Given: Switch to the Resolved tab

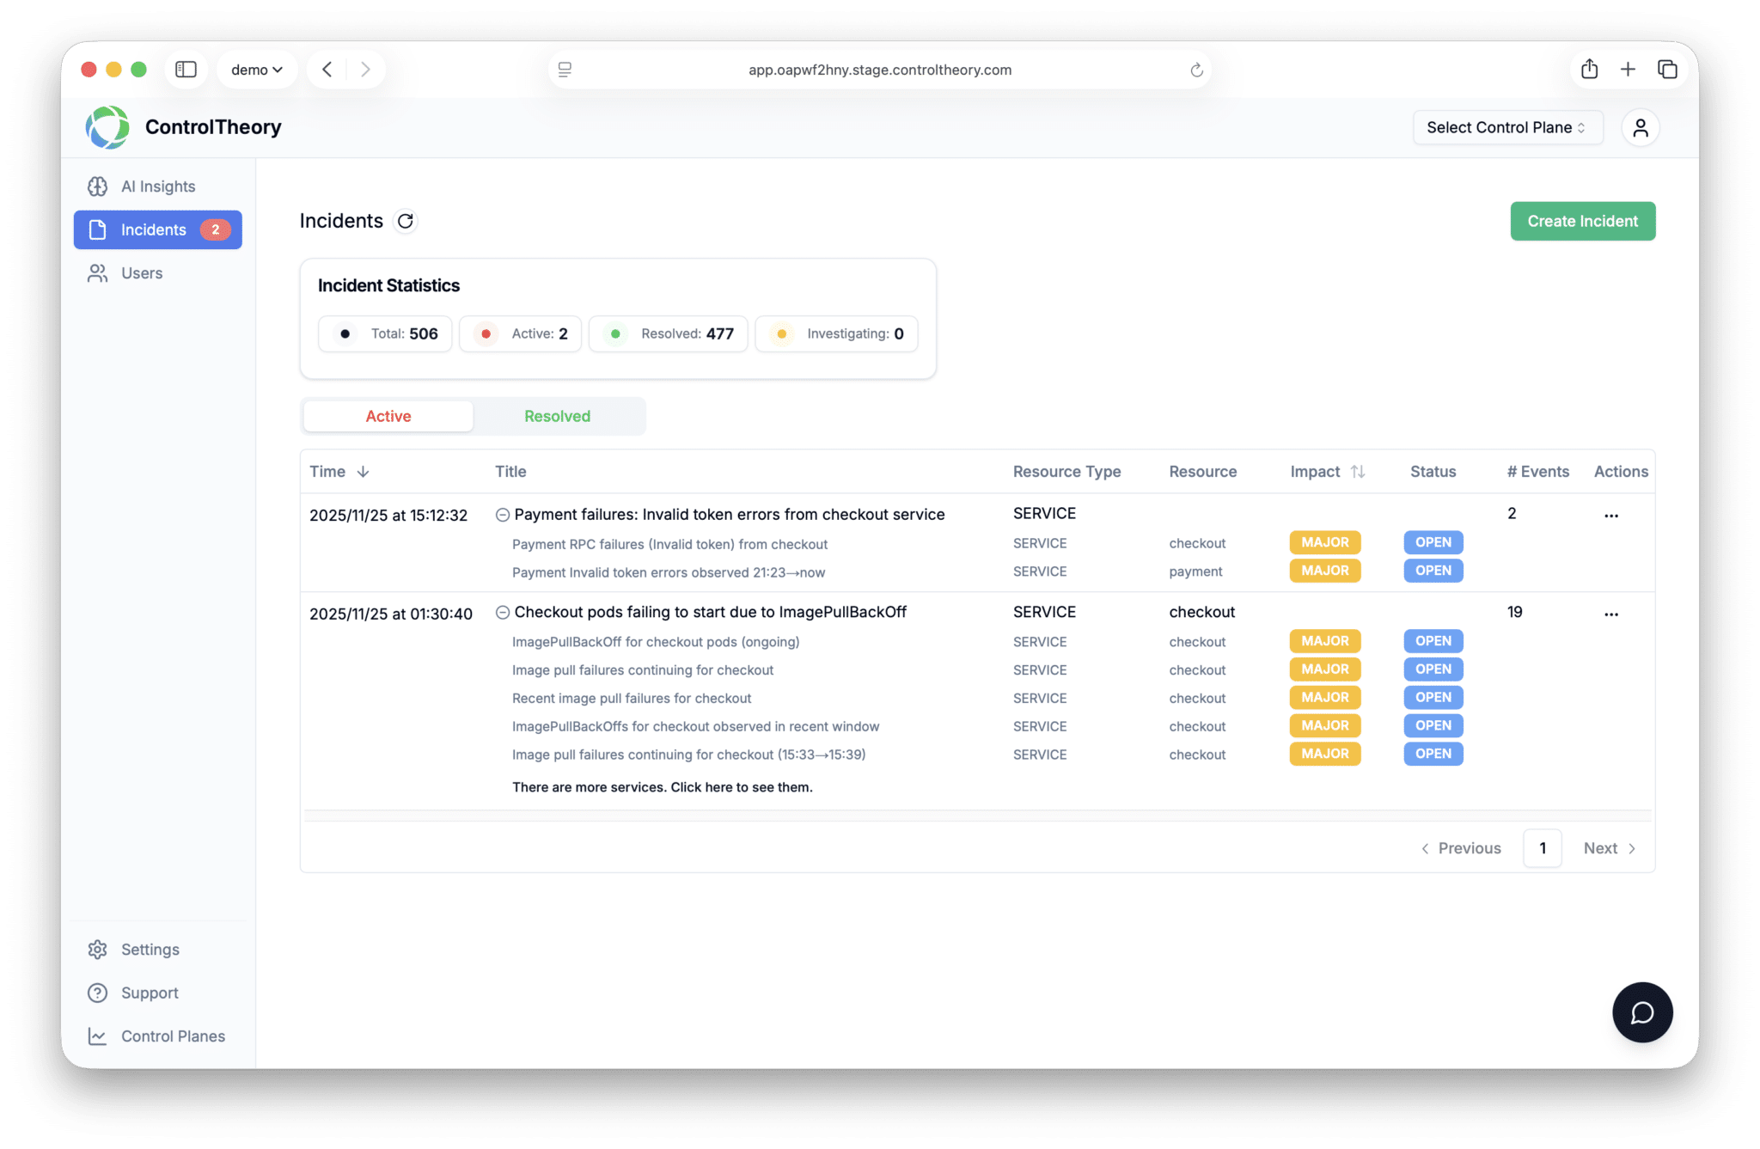Looking at the screenshot, I should (x=557, y=417).
